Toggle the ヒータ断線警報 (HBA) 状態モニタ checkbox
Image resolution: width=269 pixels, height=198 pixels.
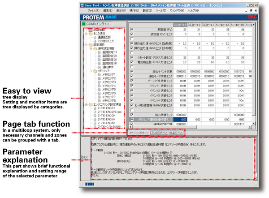132,105
